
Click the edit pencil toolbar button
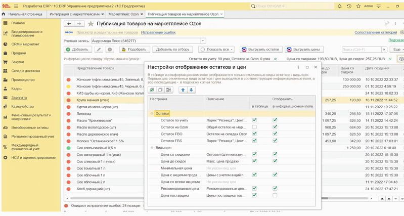click(99, 49)
